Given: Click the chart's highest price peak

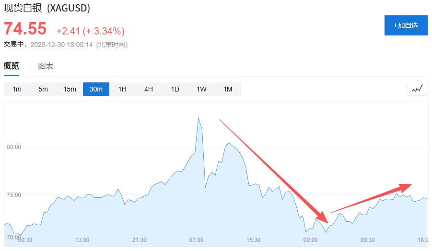Looking at the screenshot, I should coord(198,118).
